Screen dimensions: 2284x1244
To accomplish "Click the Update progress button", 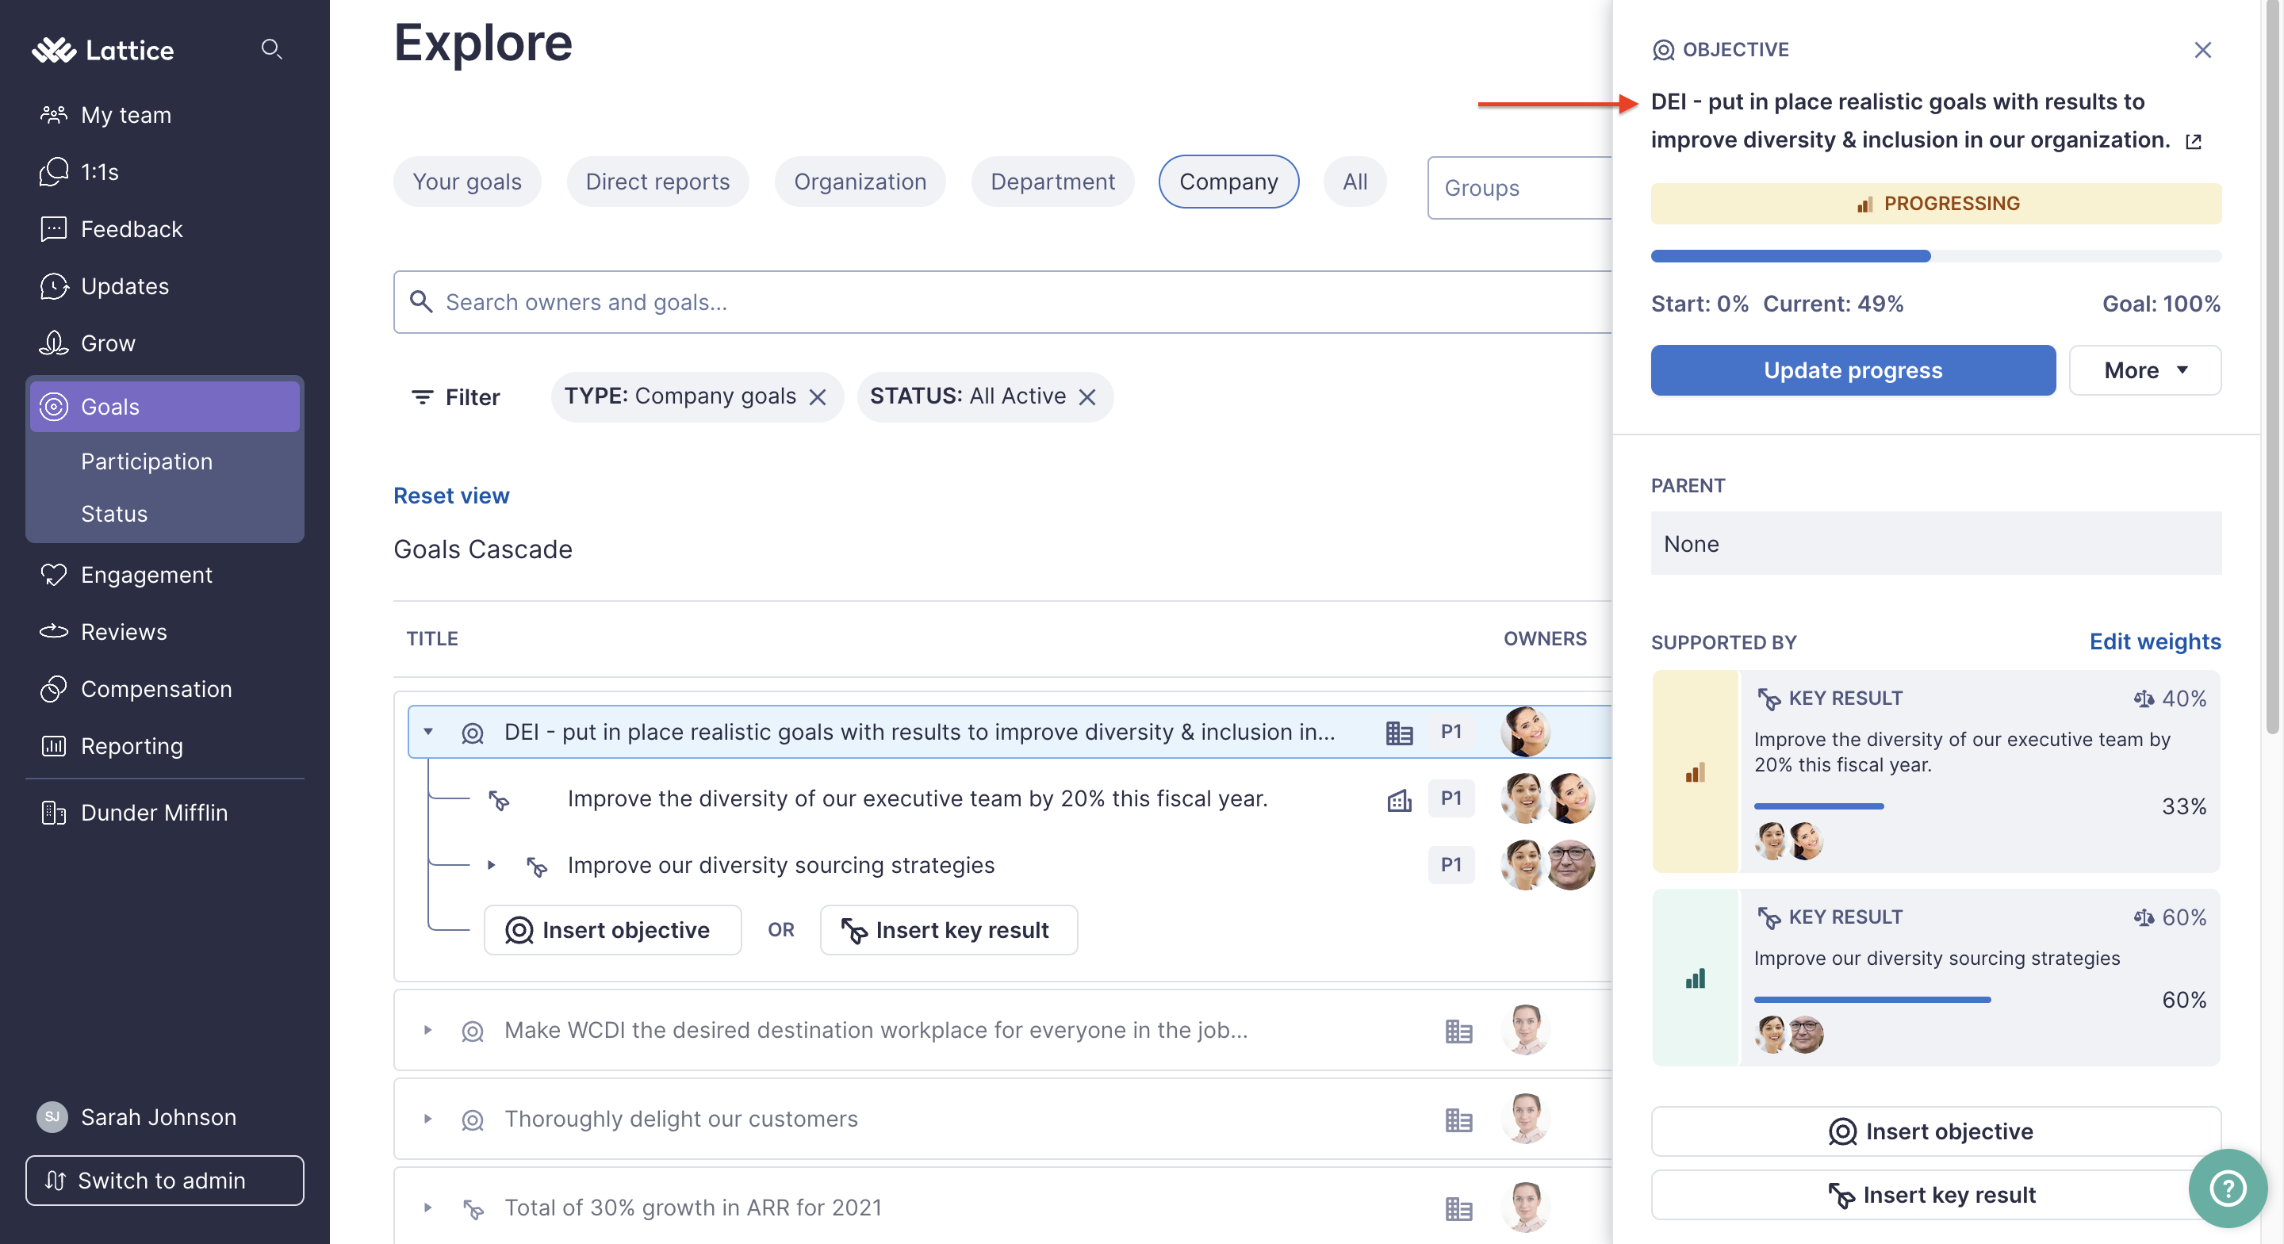I will pyautogui.click(x=1853, y=369).
